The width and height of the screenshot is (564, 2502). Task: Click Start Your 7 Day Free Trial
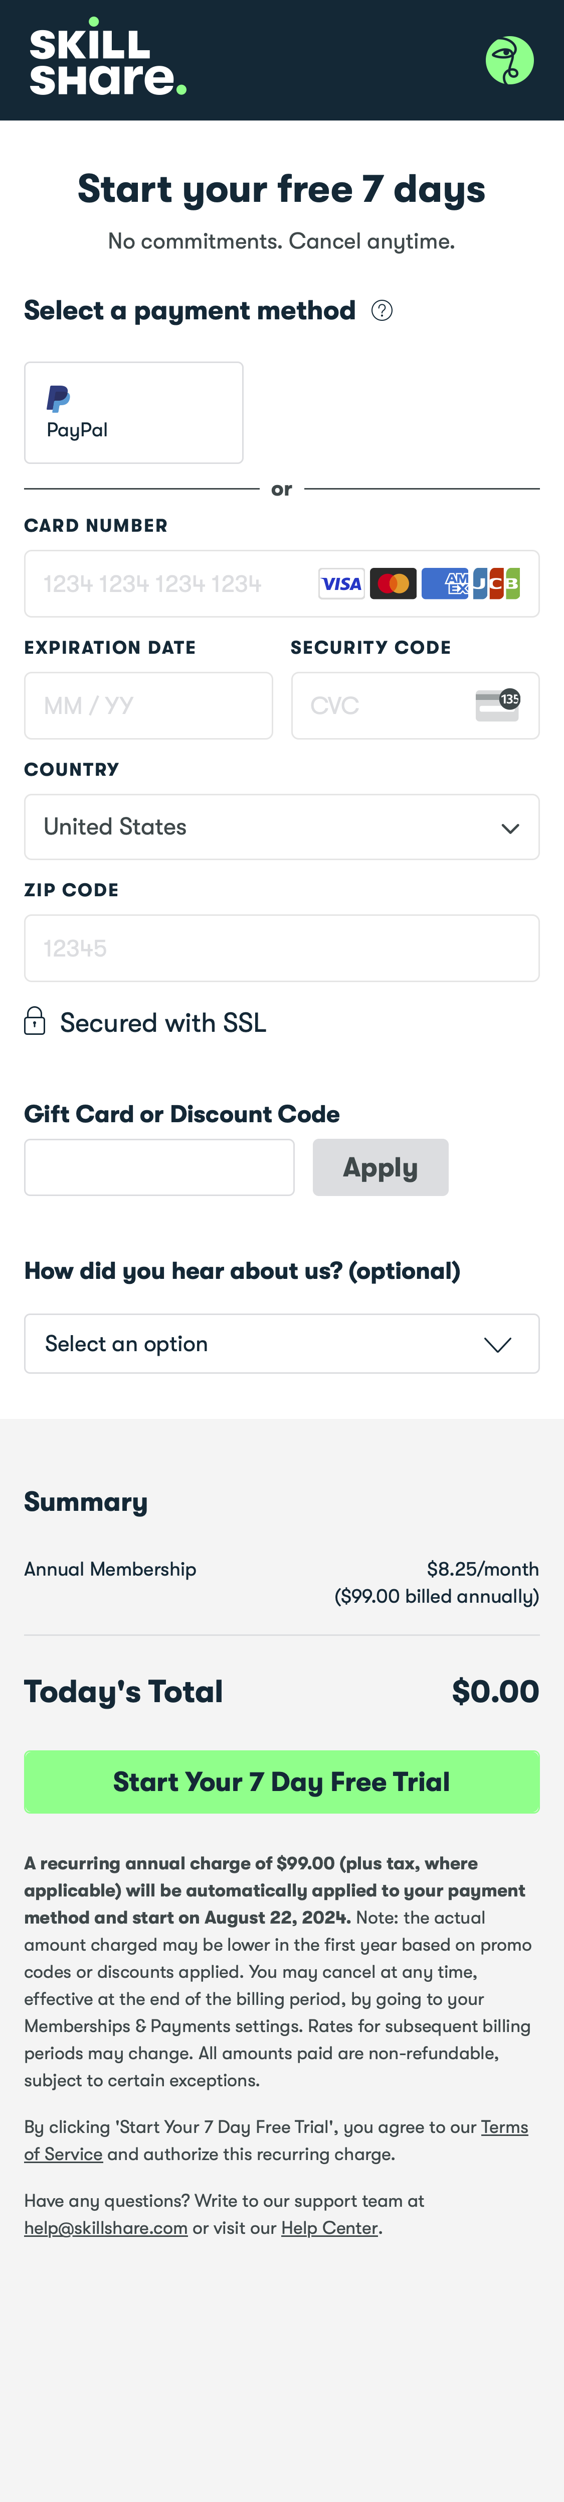[x=282, y=1781]
